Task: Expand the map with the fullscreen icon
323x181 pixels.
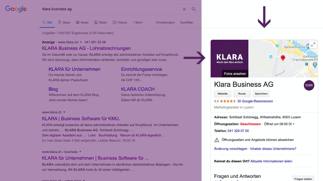Action: tap(313, 44)
